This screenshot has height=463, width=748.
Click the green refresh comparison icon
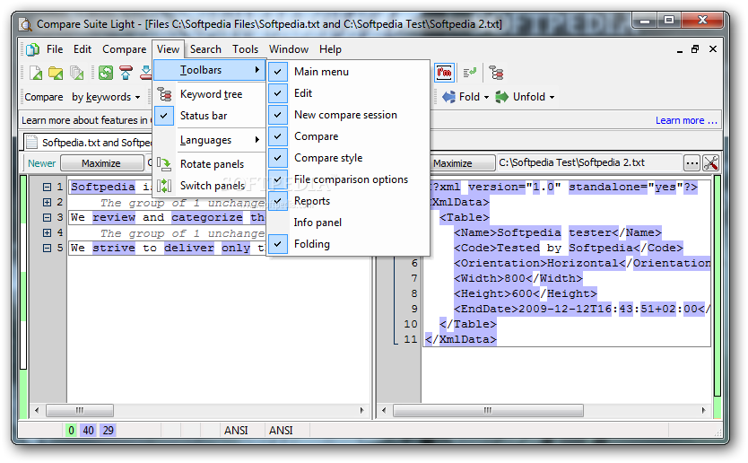(106, 73)
